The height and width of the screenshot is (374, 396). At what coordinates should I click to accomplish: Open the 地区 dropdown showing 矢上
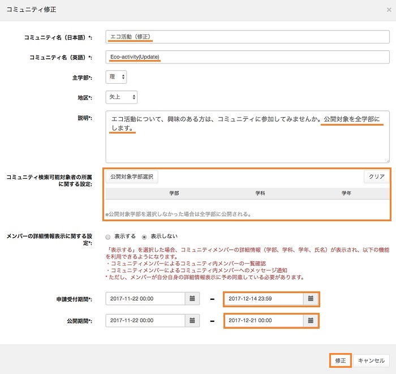tap(122, 97)
